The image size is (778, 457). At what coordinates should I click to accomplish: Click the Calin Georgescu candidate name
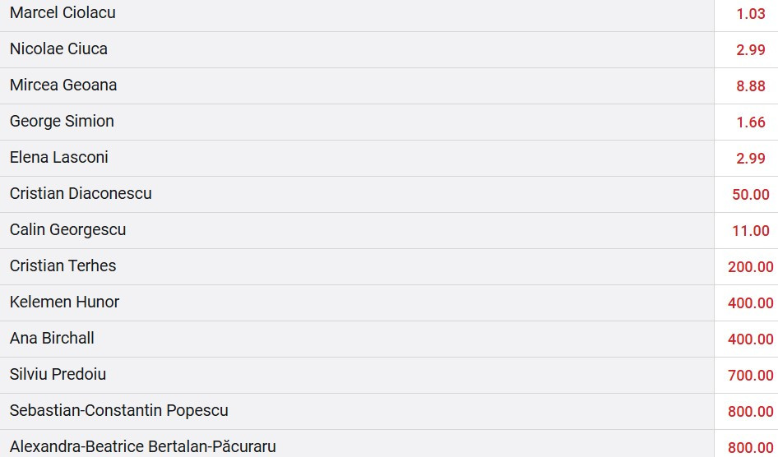coord(67,230)
